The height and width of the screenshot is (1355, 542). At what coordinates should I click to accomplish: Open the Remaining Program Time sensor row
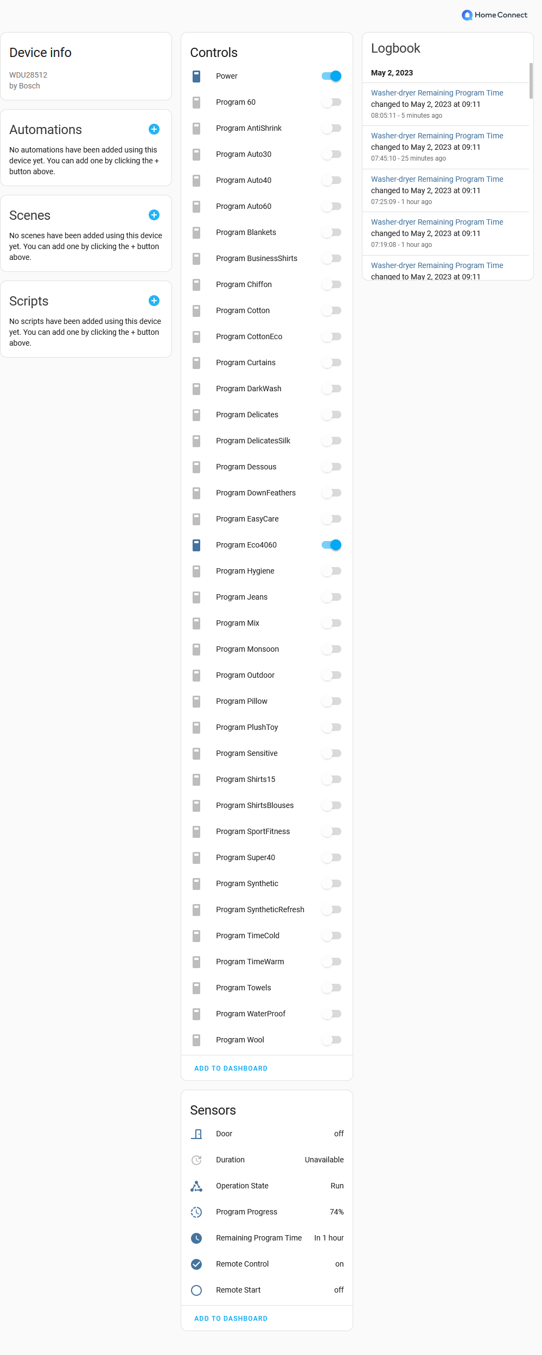(267, 1238)
